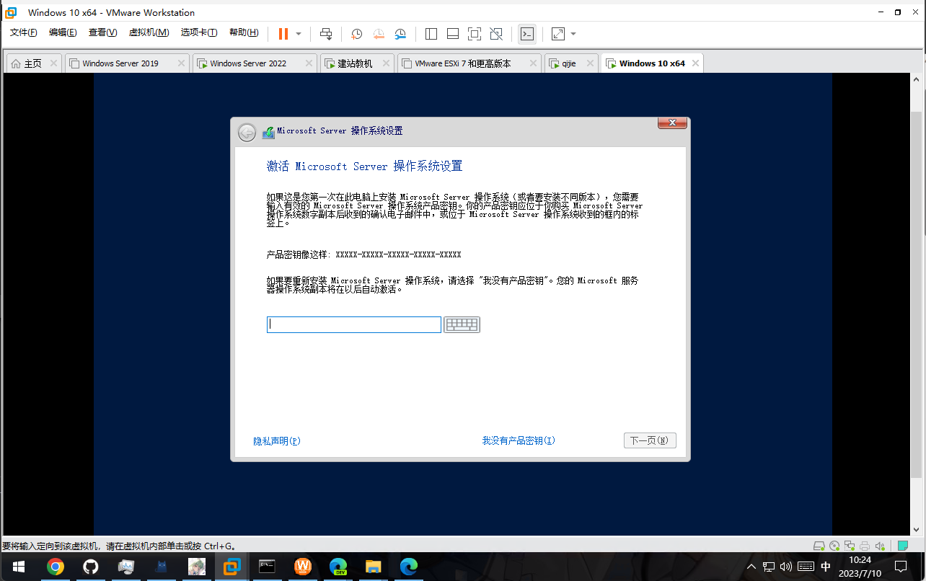Click the host volume tray icon
Viewport: 926px width, 581px height.
786,567
